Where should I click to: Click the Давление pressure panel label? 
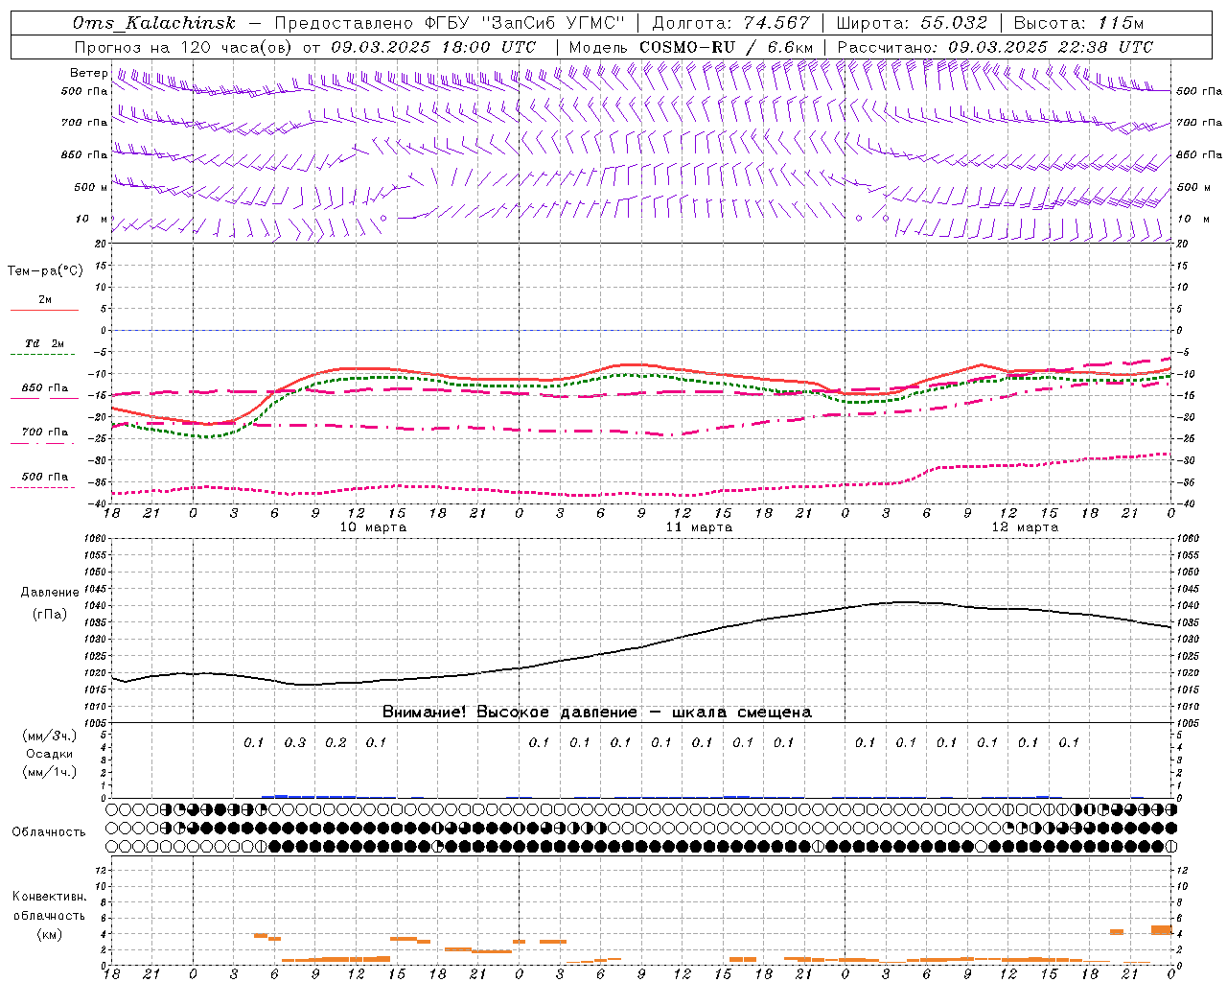(x=50, y=593)
